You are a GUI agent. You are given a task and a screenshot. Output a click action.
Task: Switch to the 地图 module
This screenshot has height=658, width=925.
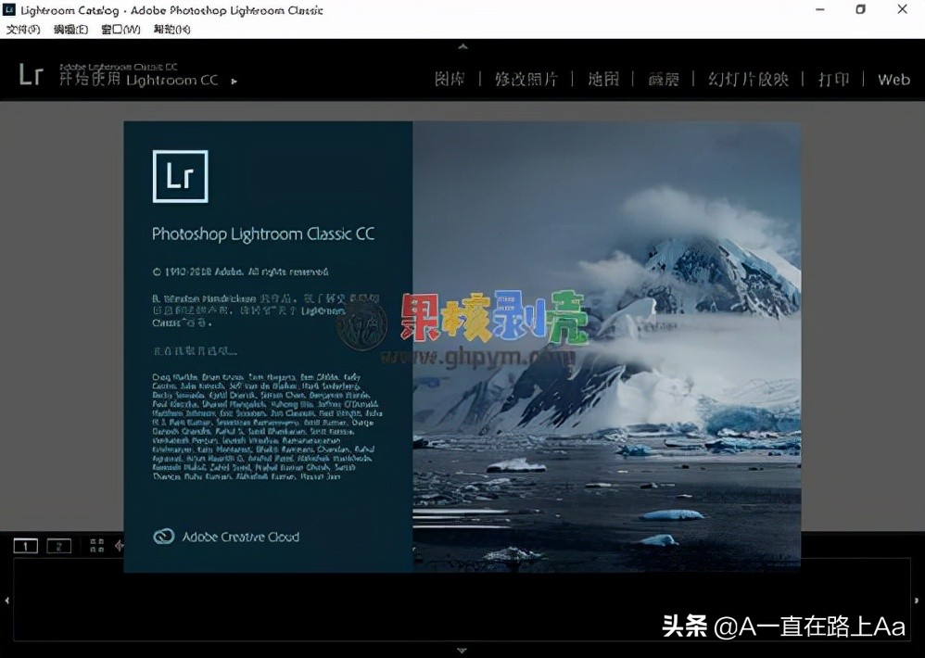click(603, 79)
